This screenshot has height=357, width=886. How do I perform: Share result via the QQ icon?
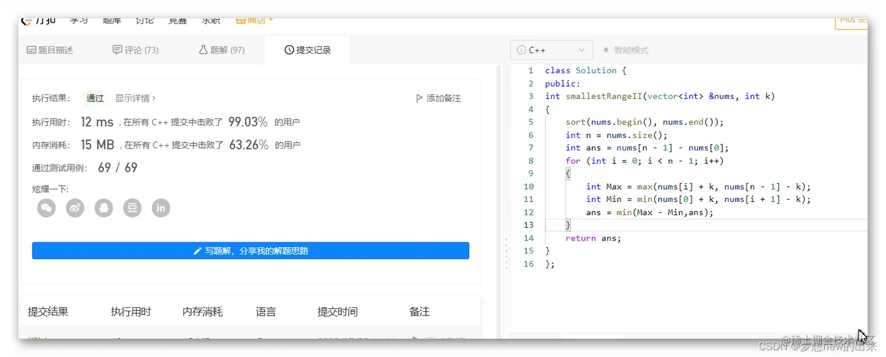click(104, 208)
